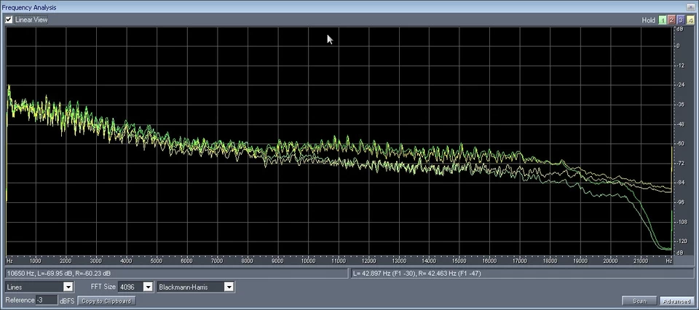Screen dimensions: 699x310
Task: Click the Hz frequency ruler at 10000
Action: tap(308, 260)
